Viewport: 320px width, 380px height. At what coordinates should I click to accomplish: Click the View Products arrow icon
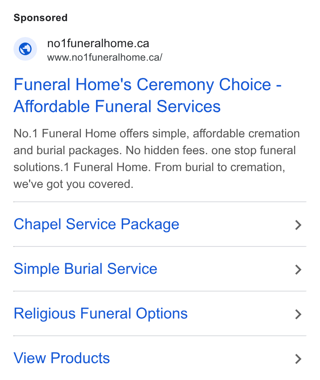click(x=298, y=359)
